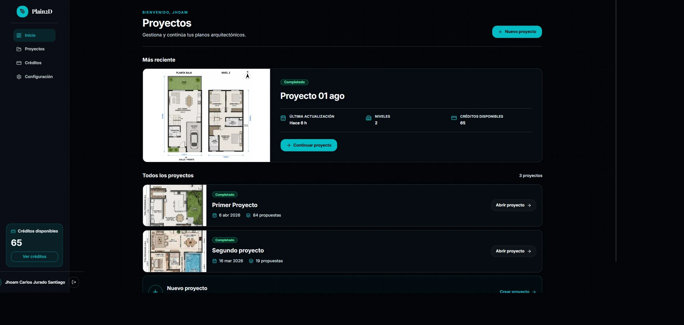
Task: Open the Segundo proyecto thumbnail
Action: [x=175, y=251]
